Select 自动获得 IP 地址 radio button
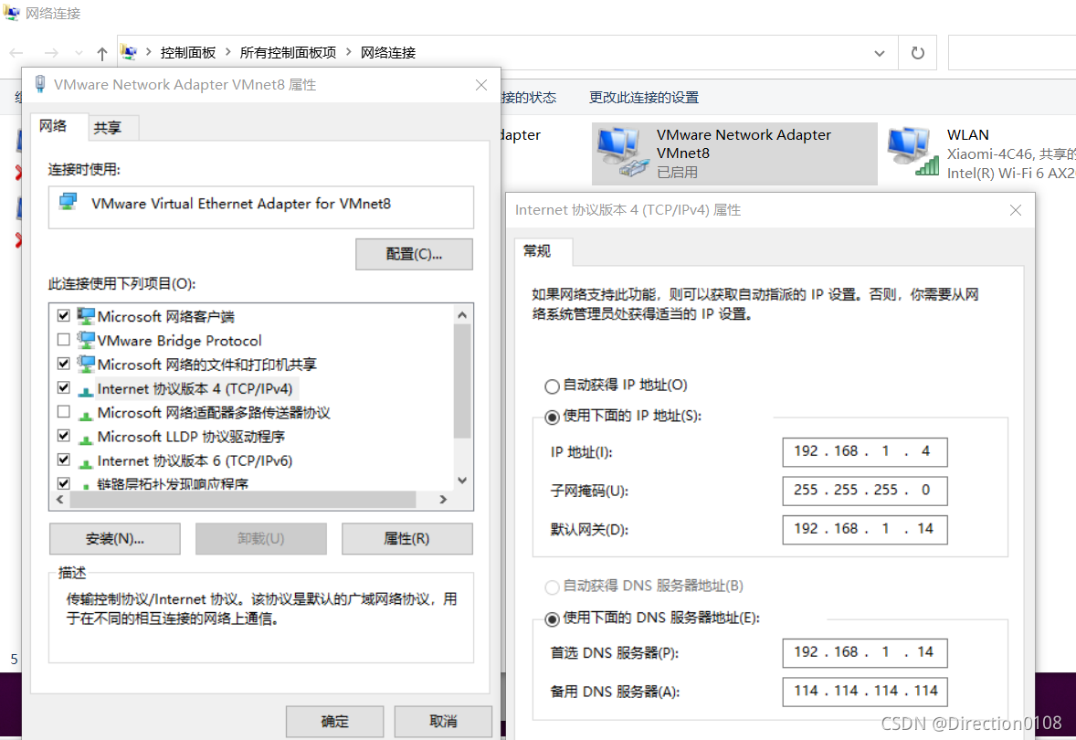Image resolution: width=1076 pixels, height=740 pixels. click(x=552, y=386)
